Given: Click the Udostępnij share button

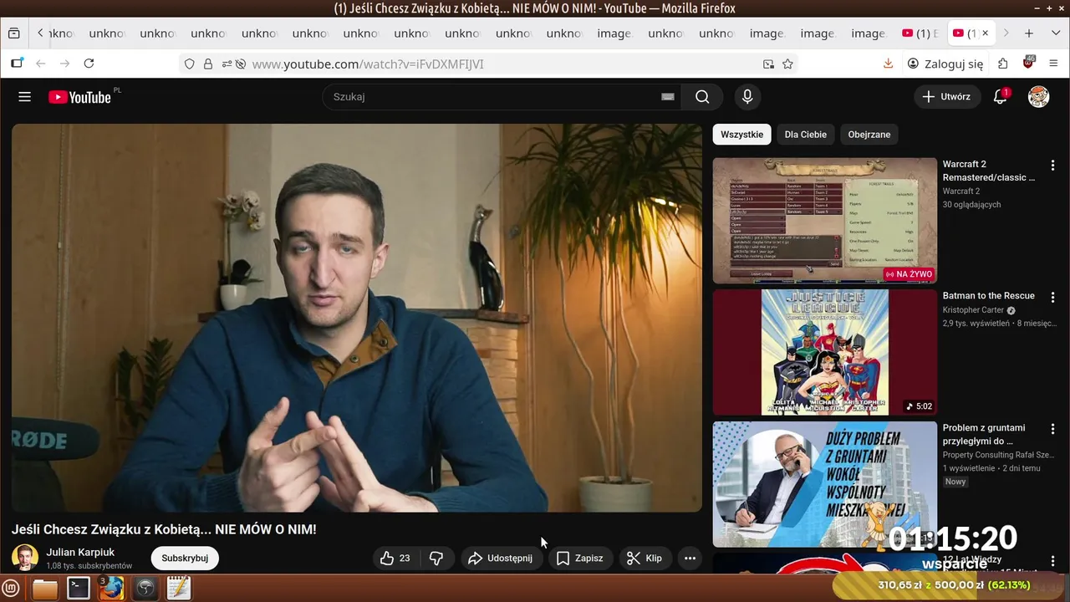Looking at the screenshot, I should [x=500, y=559].
